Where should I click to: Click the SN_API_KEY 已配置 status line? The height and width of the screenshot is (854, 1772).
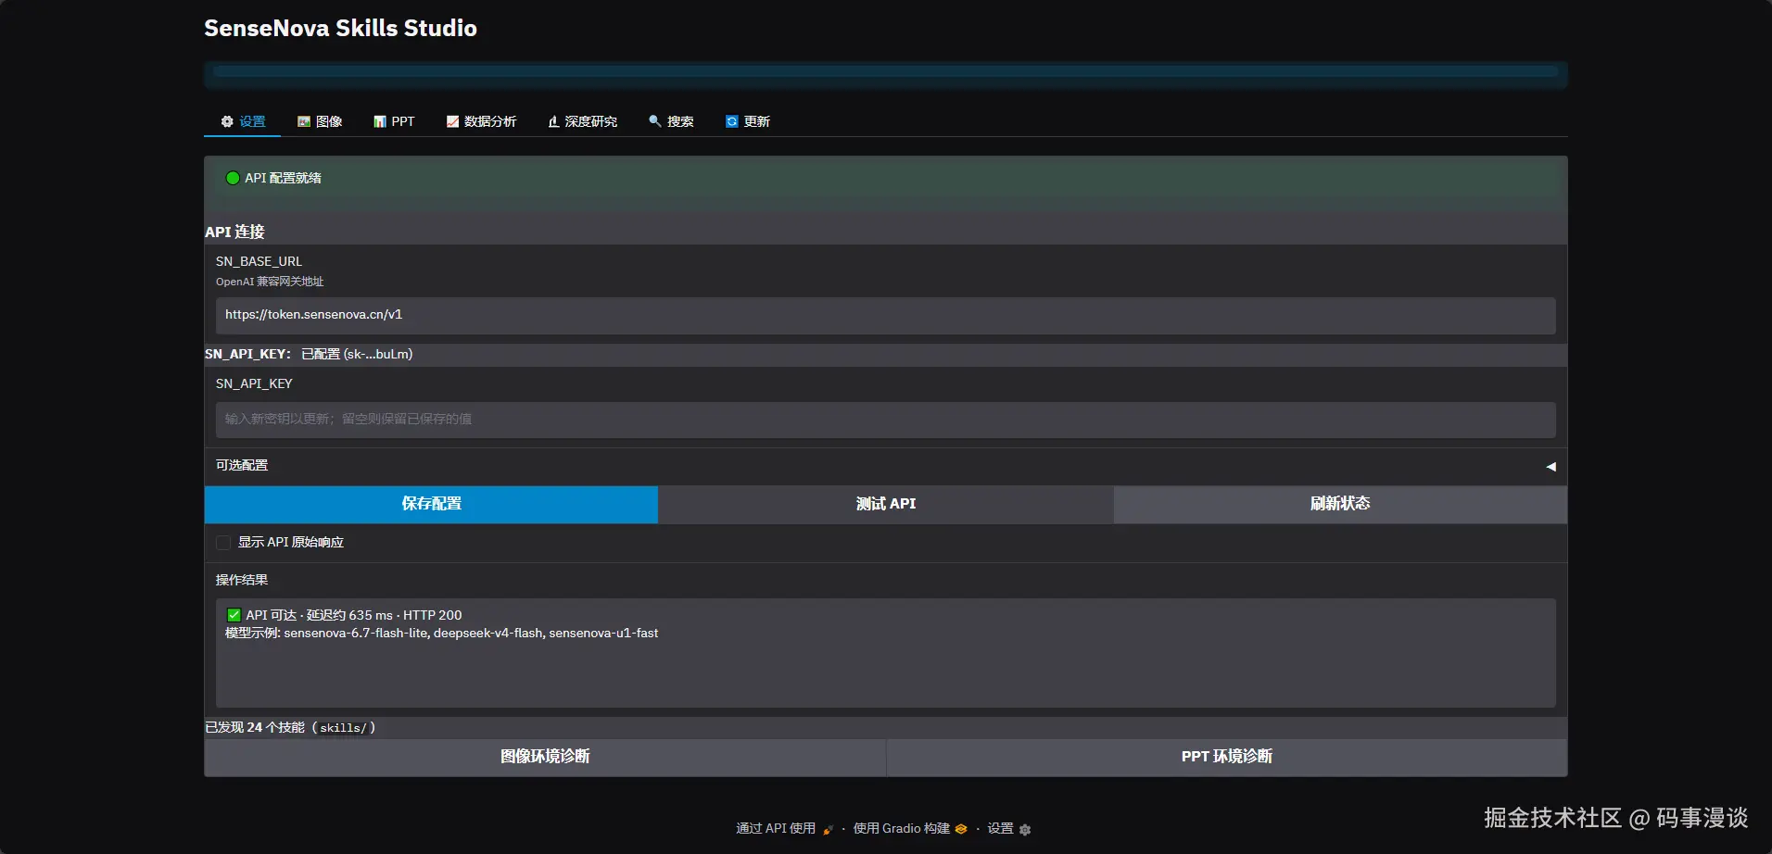(309, 355)
